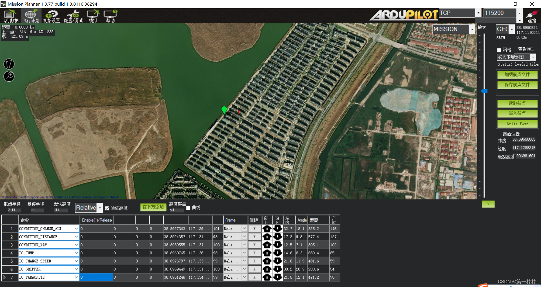Open the Relative altitude mode dropdown
This screenshot has height=287, width=541.
100,208
